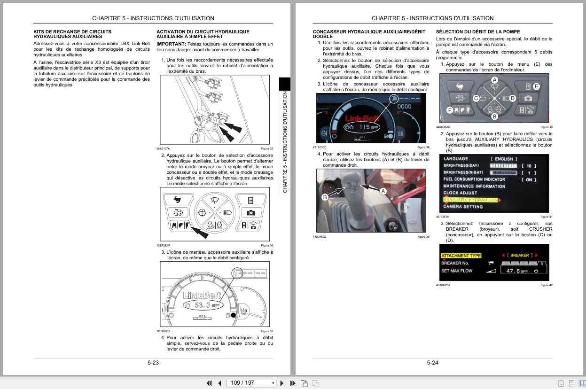Rotate the pages clockwise
This screenshot has height=389, width=586.
[315, 383]
